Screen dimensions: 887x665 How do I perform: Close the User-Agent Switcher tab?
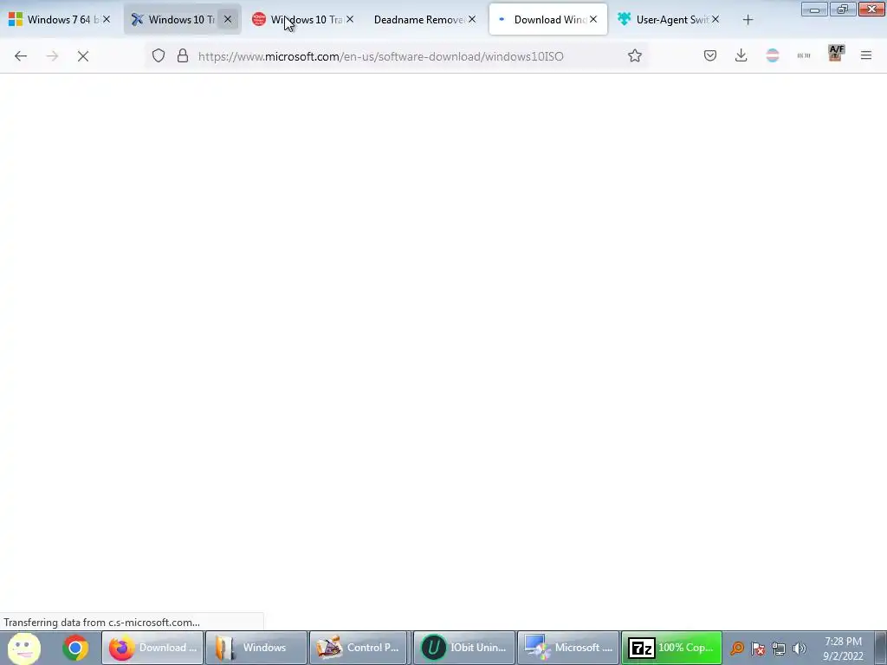click(715, 19)
